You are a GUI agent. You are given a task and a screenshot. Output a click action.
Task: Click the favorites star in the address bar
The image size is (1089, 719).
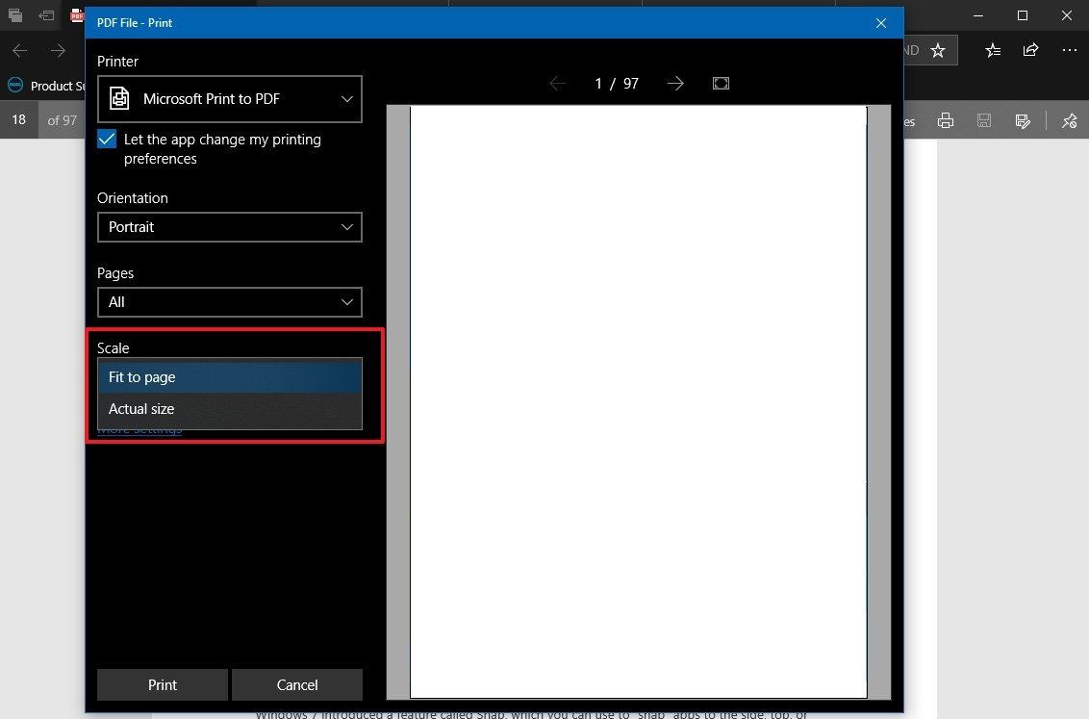[937, 49]
